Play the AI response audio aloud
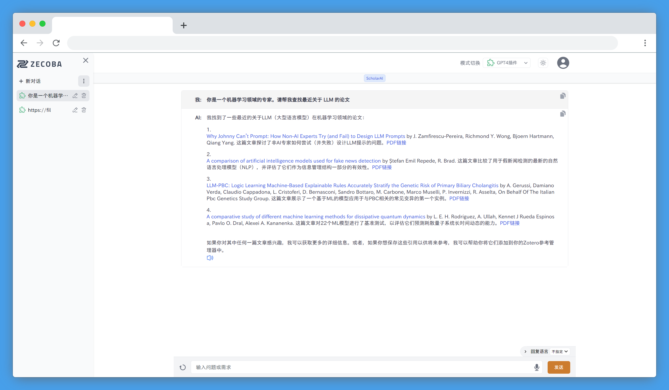Screen dimensions: 669x390 point(210,258)
